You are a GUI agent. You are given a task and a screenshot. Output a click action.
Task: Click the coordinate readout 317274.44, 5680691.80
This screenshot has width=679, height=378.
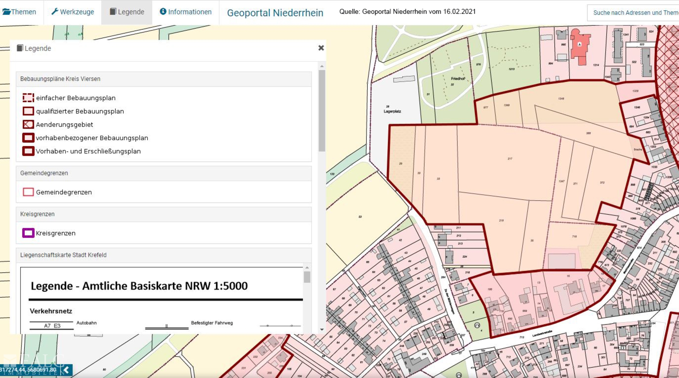(28, 370)
